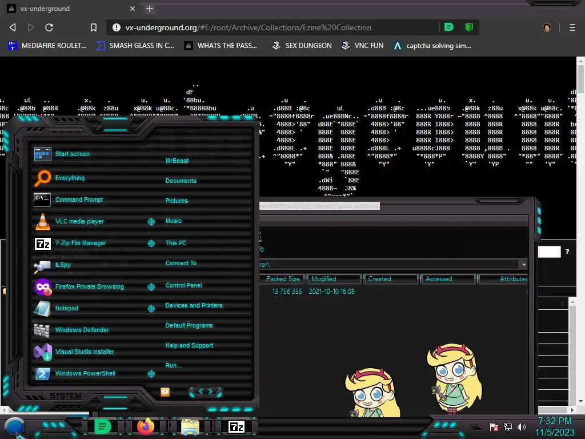
Task: Open Default Programs
Action: 189,325
